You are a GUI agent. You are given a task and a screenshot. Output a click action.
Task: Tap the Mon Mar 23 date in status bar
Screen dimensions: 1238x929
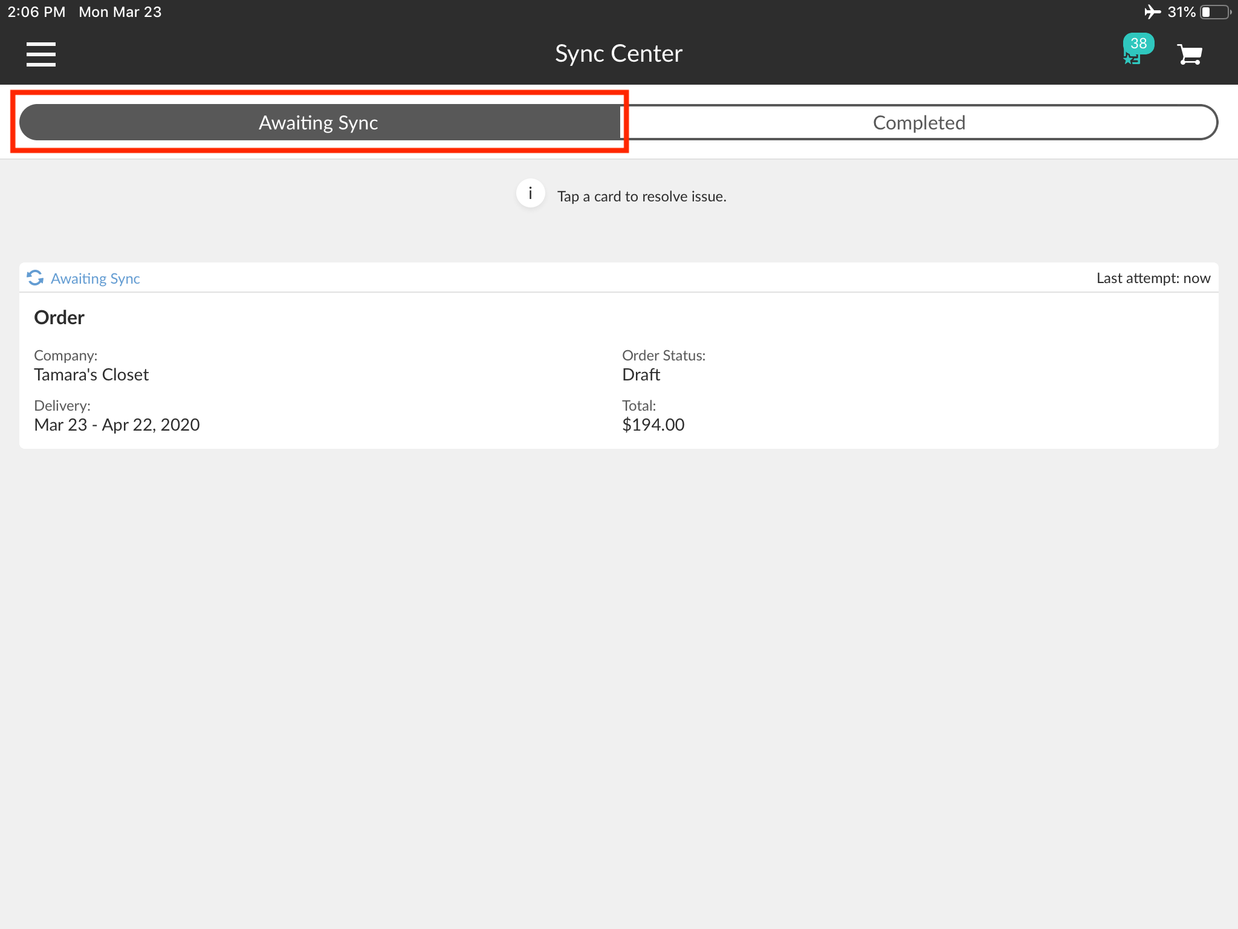120,12
